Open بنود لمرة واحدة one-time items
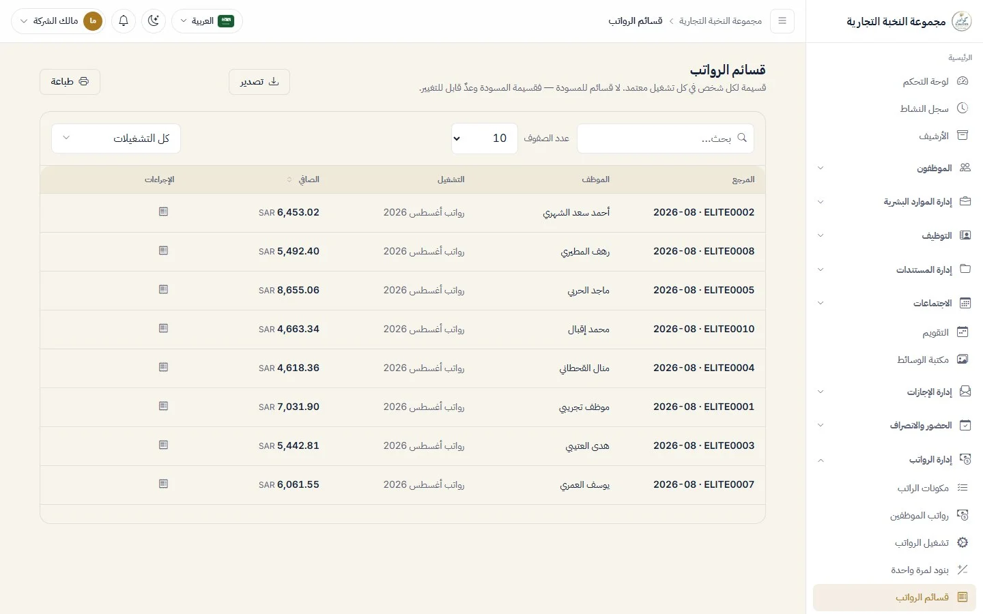Image resolution: width=983 pixels, height=614 pixels. coord(894,570)
